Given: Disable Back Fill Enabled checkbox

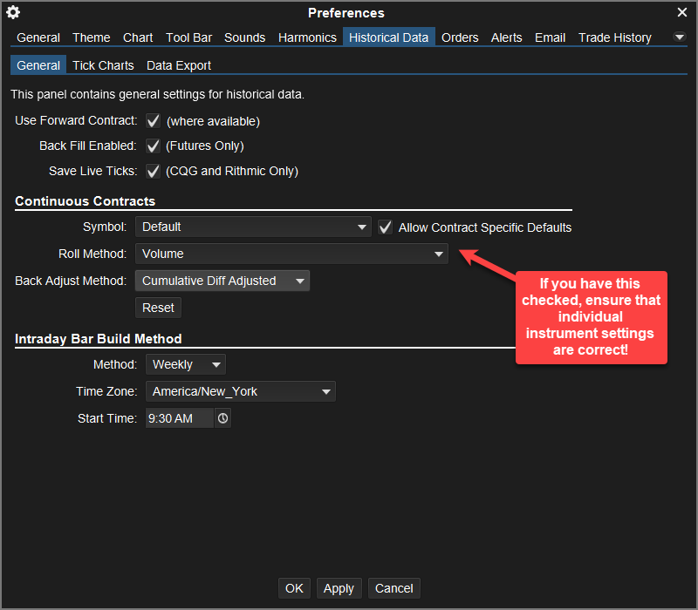Looking at the screenshot, I should 154,146.
